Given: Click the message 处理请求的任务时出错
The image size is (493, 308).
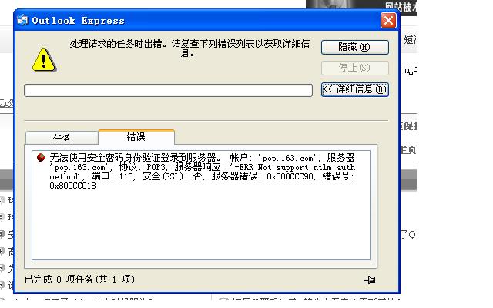Looking at the screenshot, I should tap(189, 48).
